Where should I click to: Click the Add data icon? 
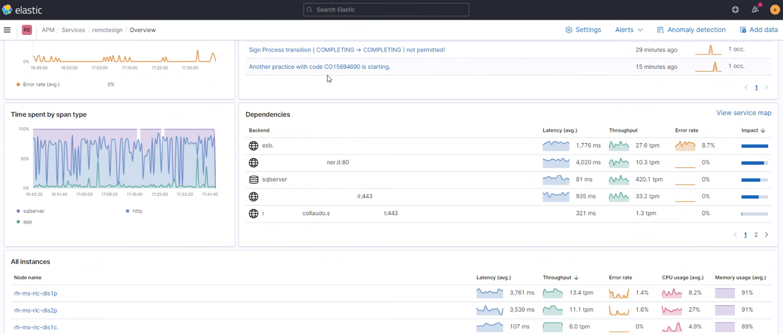pyautogui.click(x=743, y=30)
